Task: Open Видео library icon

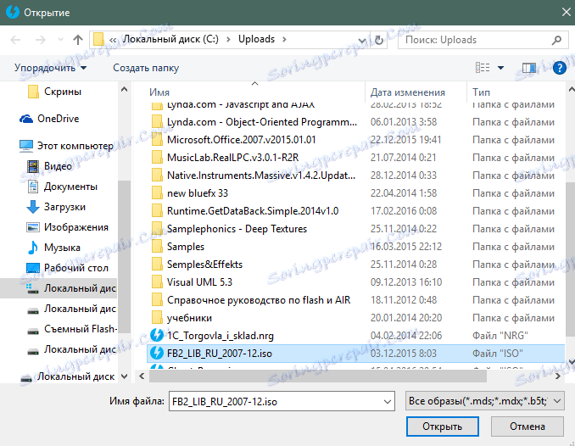Action: coord(33,166)
